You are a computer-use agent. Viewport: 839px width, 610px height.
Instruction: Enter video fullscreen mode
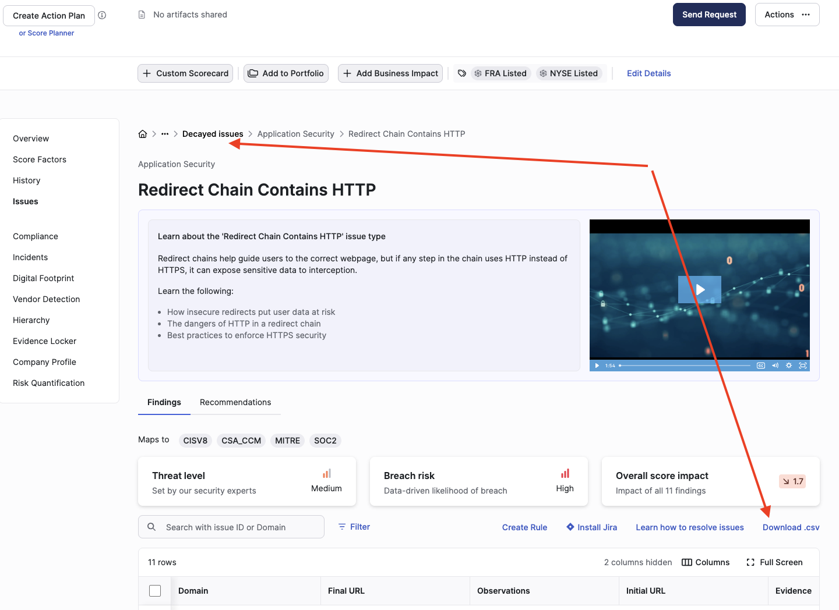[x=803, y=366]
